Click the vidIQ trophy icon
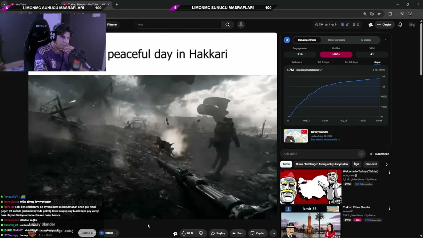Viewport: 423px width, 238px height. [354, 24]
